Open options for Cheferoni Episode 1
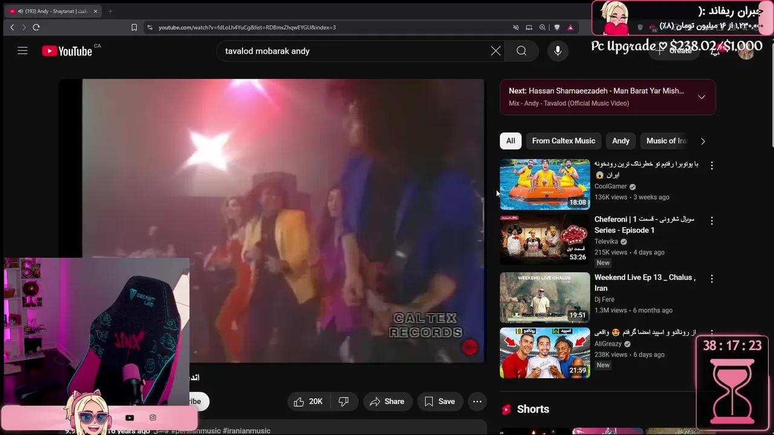 [x=712, y=221]
